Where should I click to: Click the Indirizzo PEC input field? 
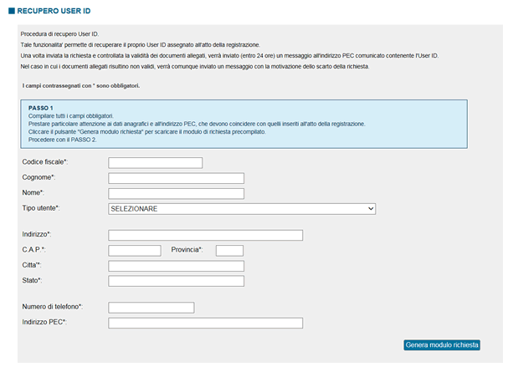205,323
